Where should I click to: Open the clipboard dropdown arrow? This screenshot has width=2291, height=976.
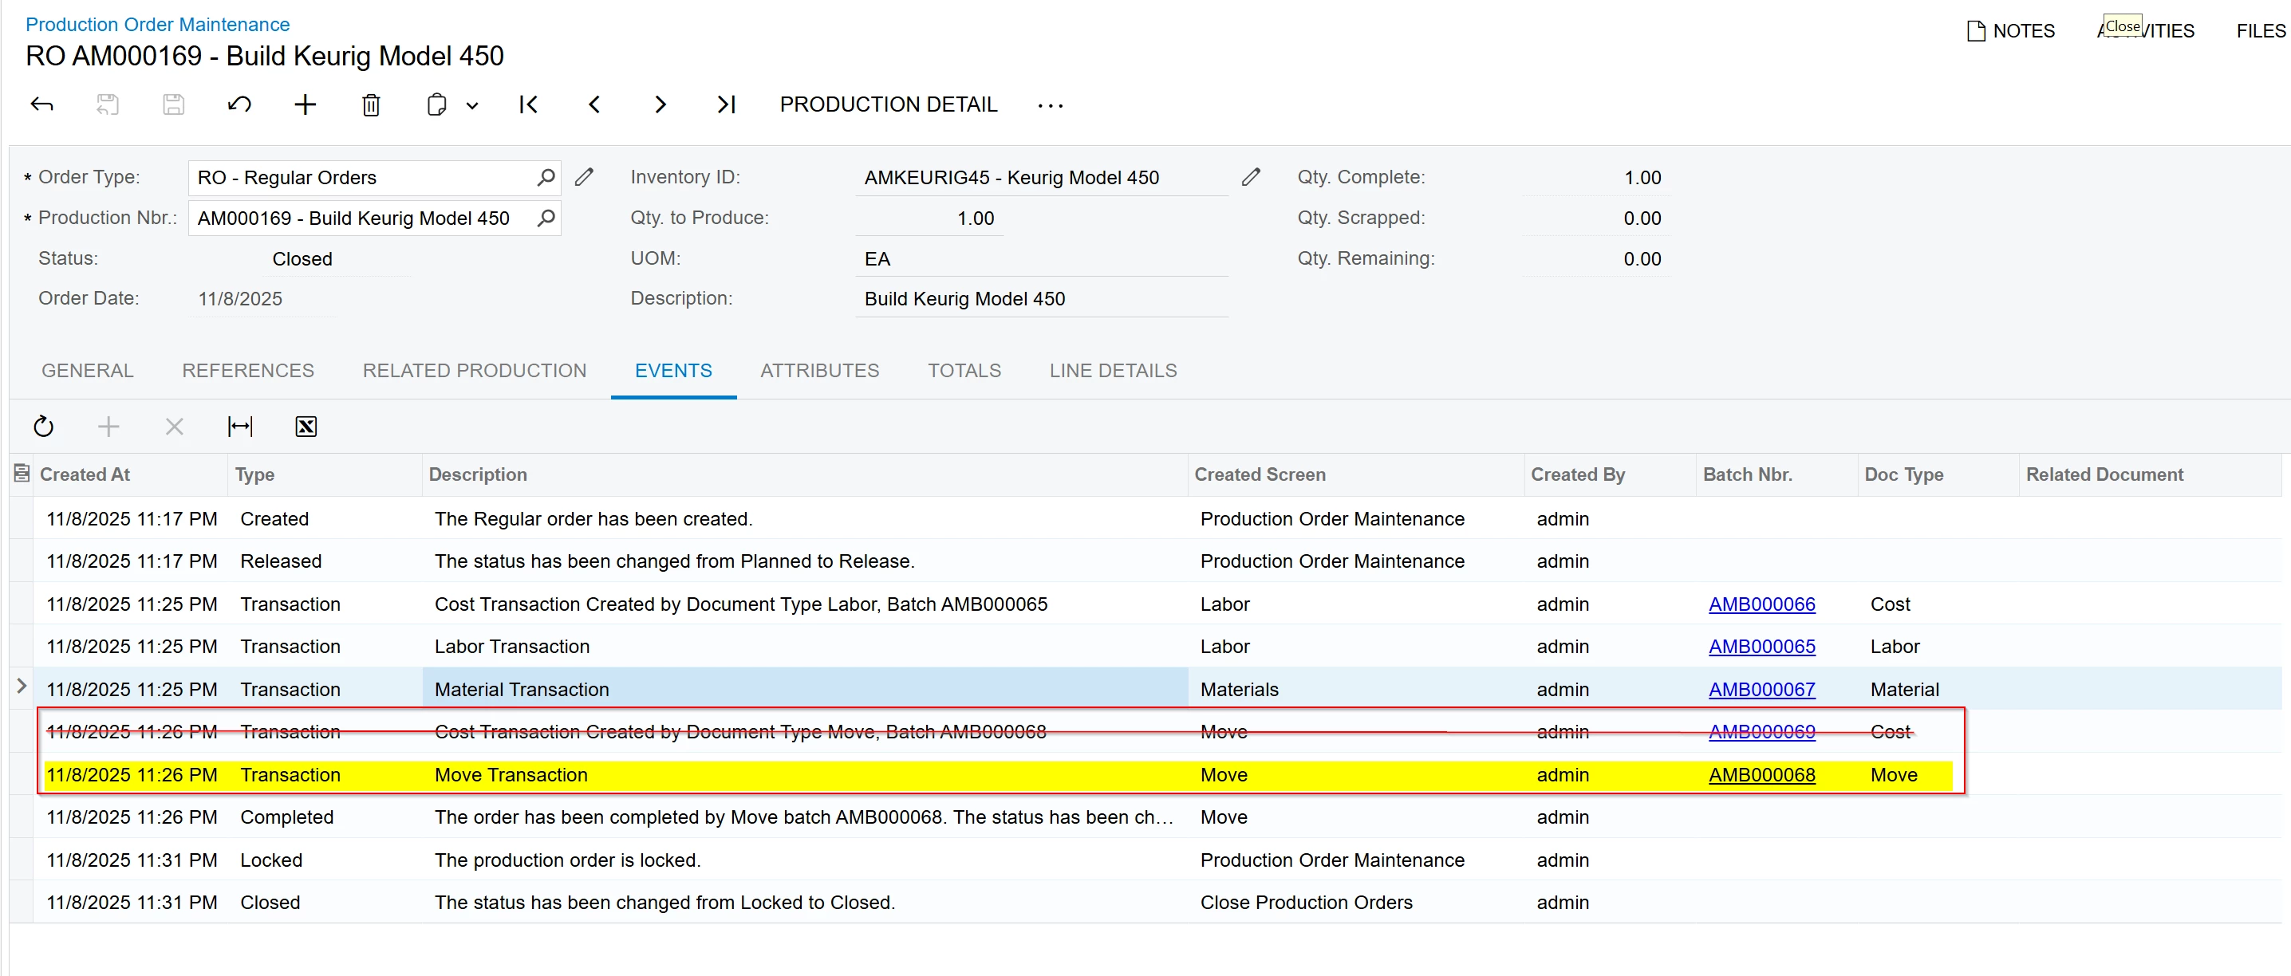click(x=472, y=106)
